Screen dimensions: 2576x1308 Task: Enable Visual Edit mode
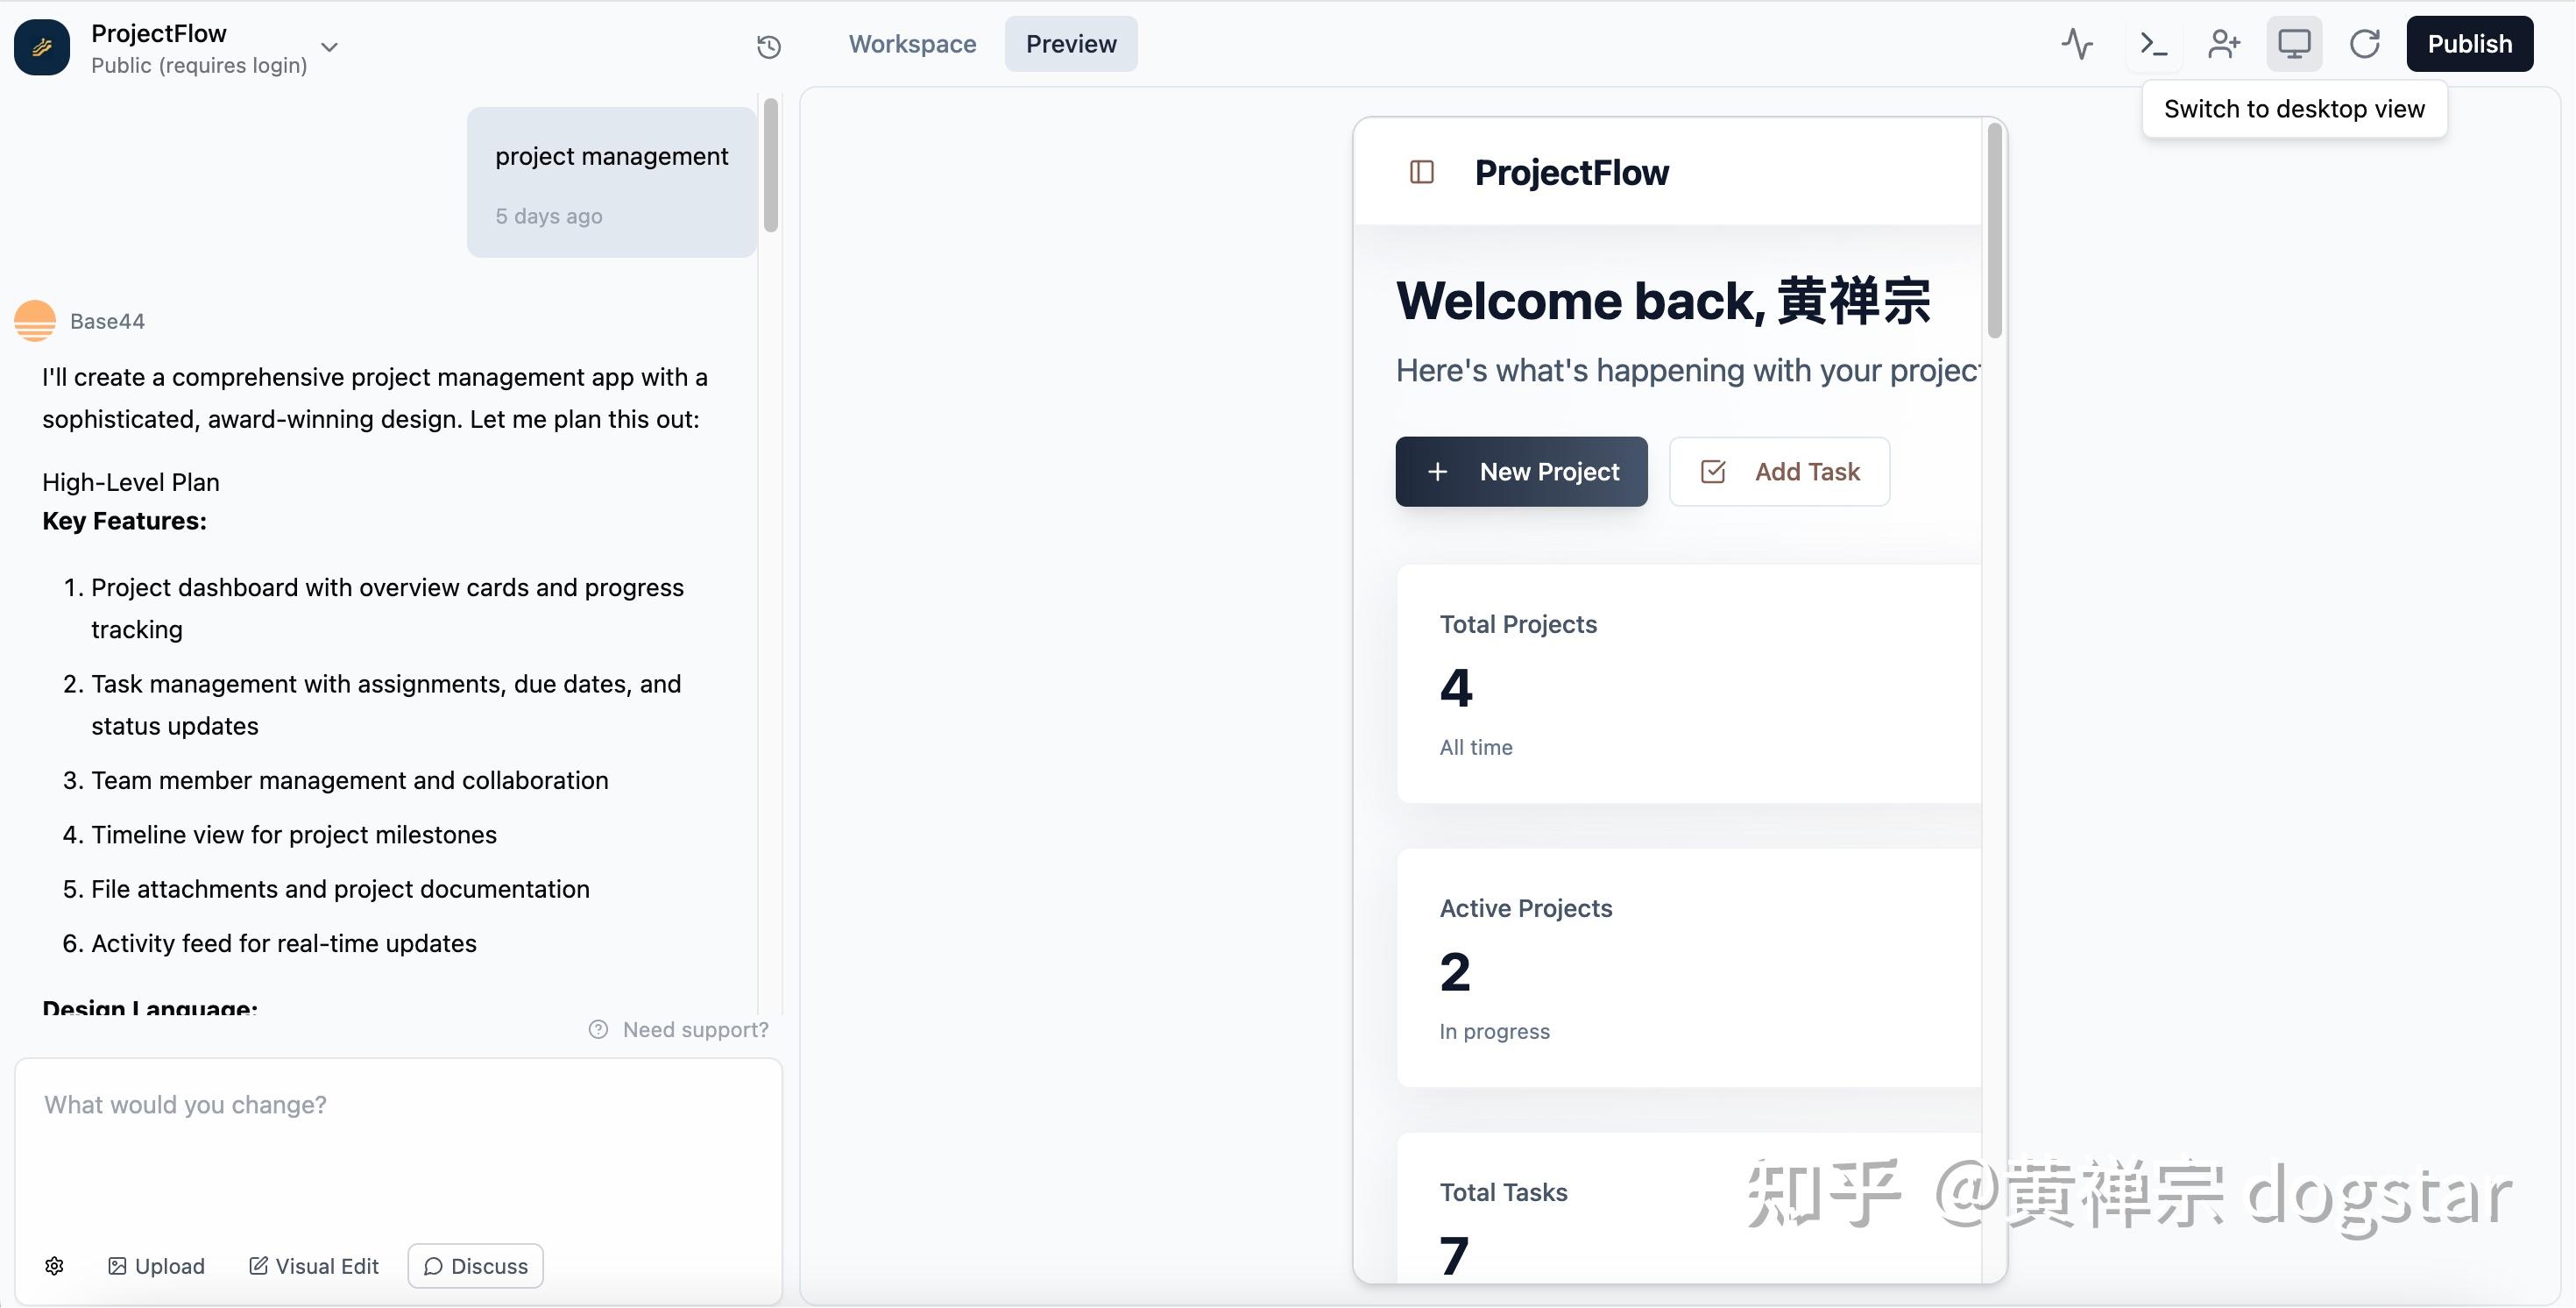click(313, 1265)
